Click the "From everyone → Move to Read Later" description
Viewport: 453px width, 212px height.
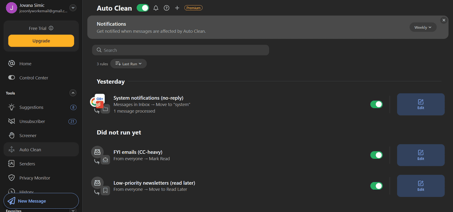click(150, 189)
